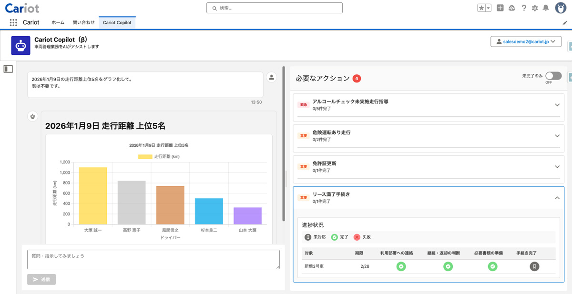Open the notifications bell
Image resolution: width=572 pixels, height=294 pixels.
(546, 8)
